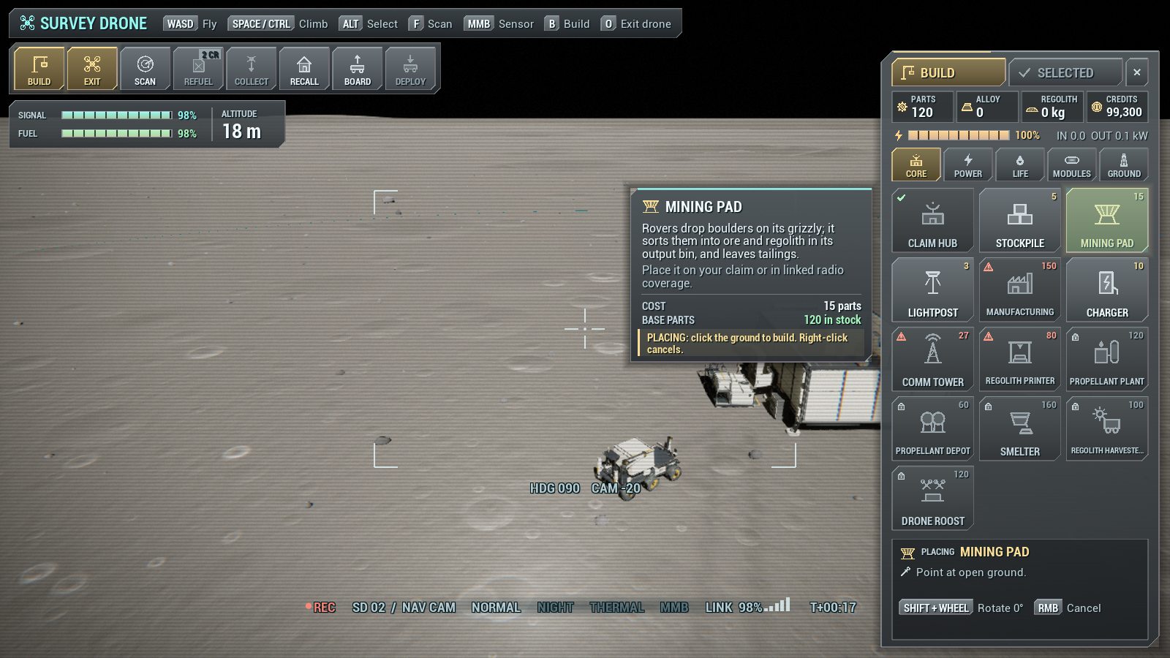
Task: Click the Exit drone toolbar button
Action: tap(92, 69)
